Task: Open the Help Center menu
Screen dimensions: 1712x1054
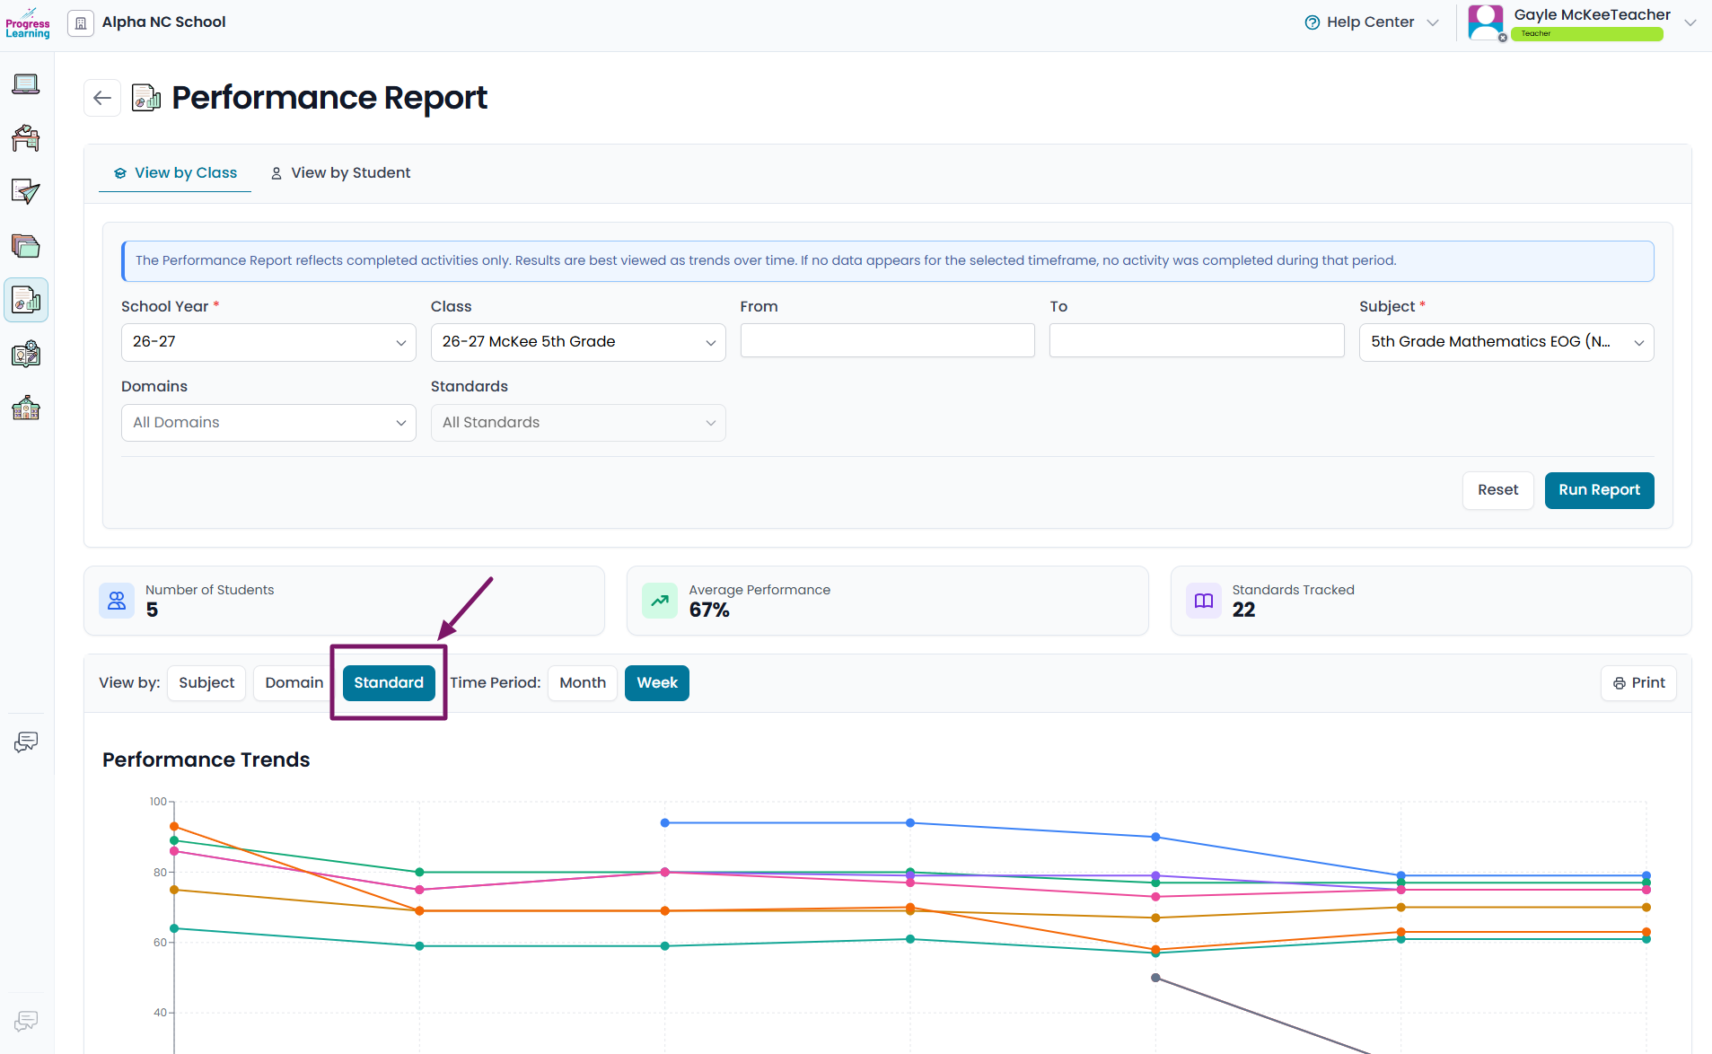Action: pos(1371,22)
